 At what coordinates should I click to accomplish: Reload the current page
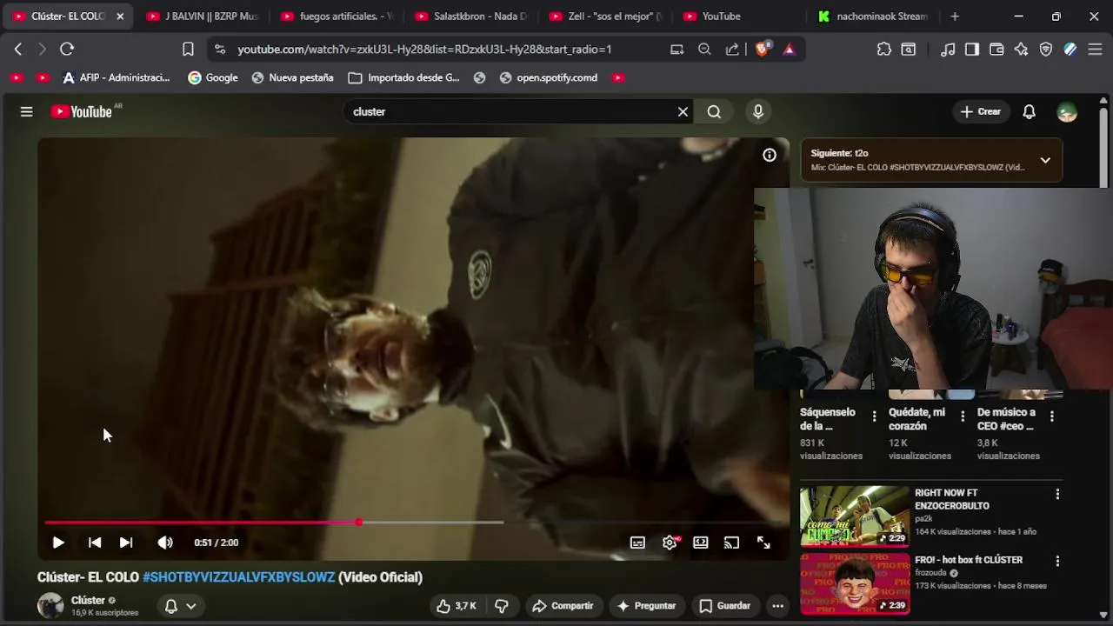pos(67,50)
